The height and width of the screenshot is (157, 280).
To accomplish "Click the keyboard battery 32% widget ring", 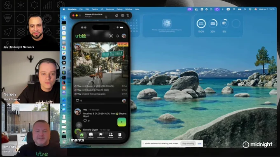I will (x=213, y=23).
